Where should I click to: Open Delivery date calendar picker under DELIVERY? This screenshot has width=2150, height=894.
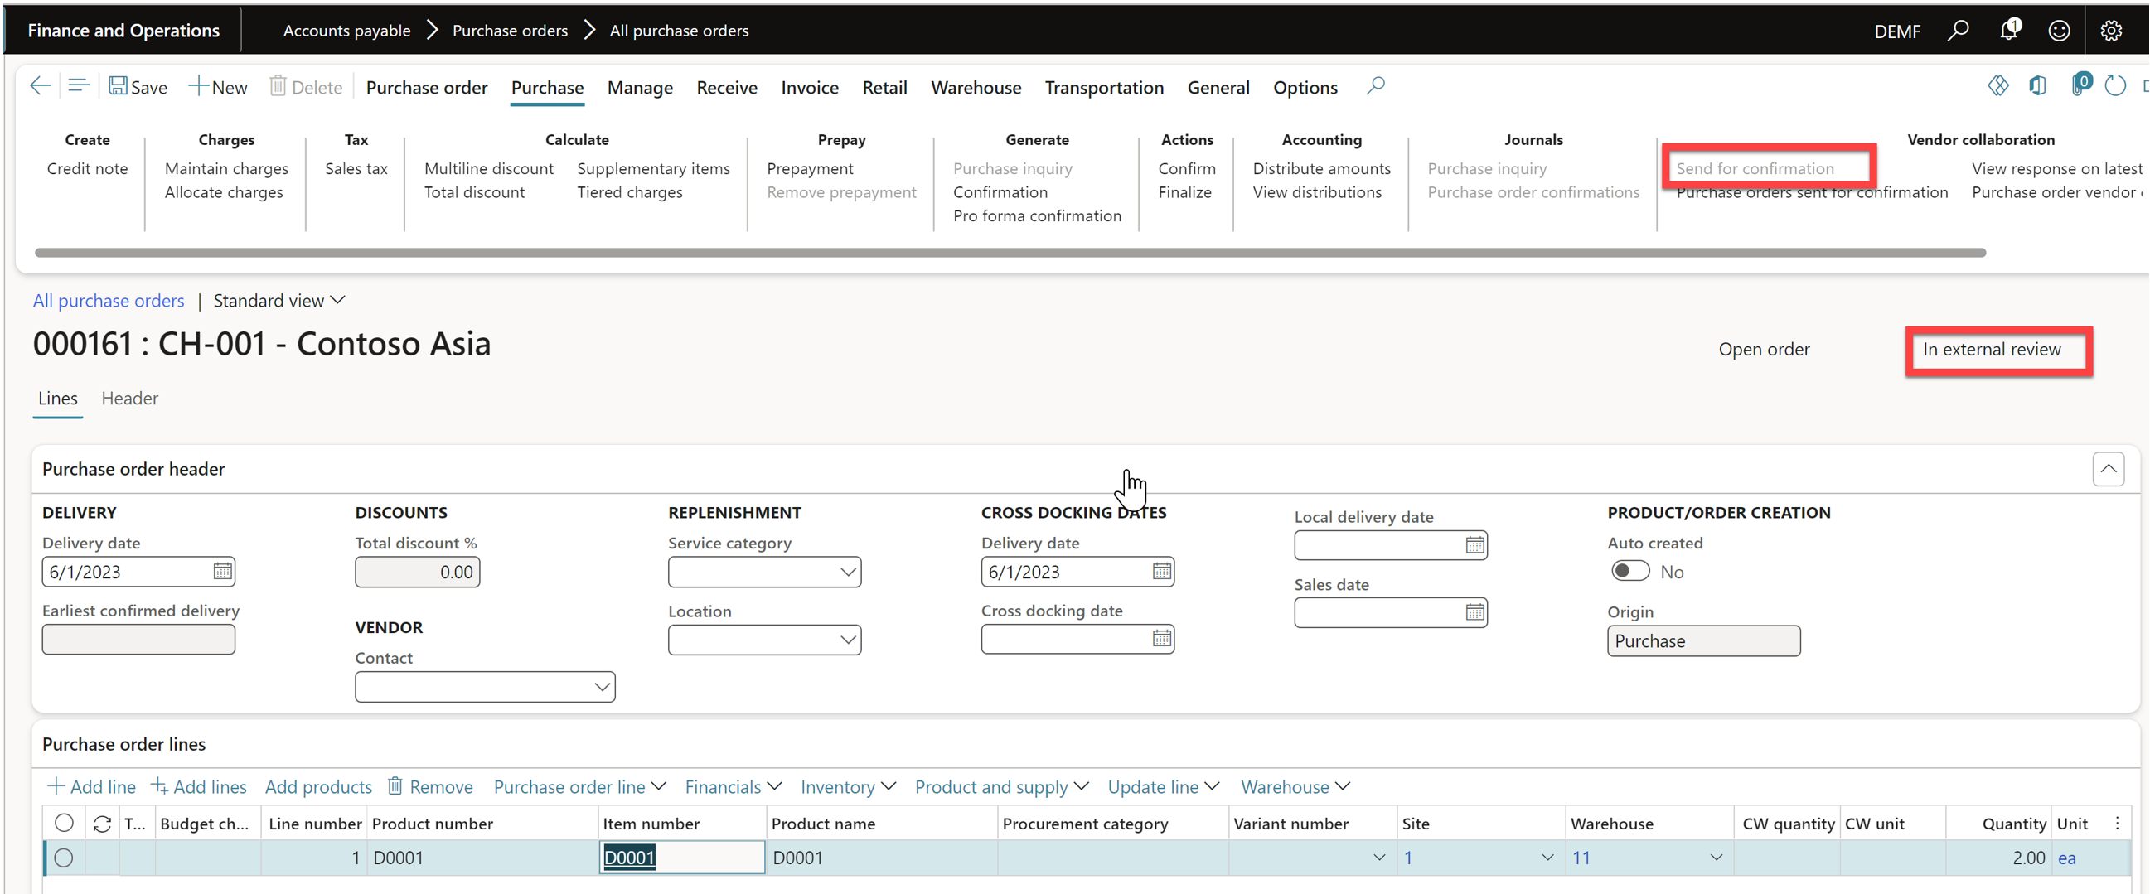pyautogui.click(x=222, y=571)
